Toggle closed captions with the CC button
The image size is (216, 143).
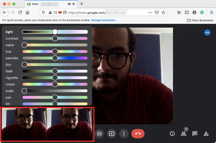pyautogui.click(x=99, y=134)
